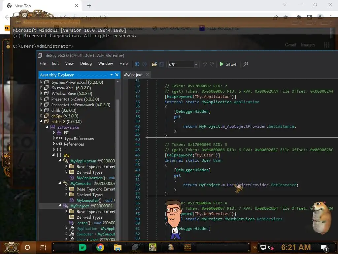Viewport: 338px width, 254px height.
Task: Collapse the My namespace node
Action: pyautogui.click(x=53, y=155)
